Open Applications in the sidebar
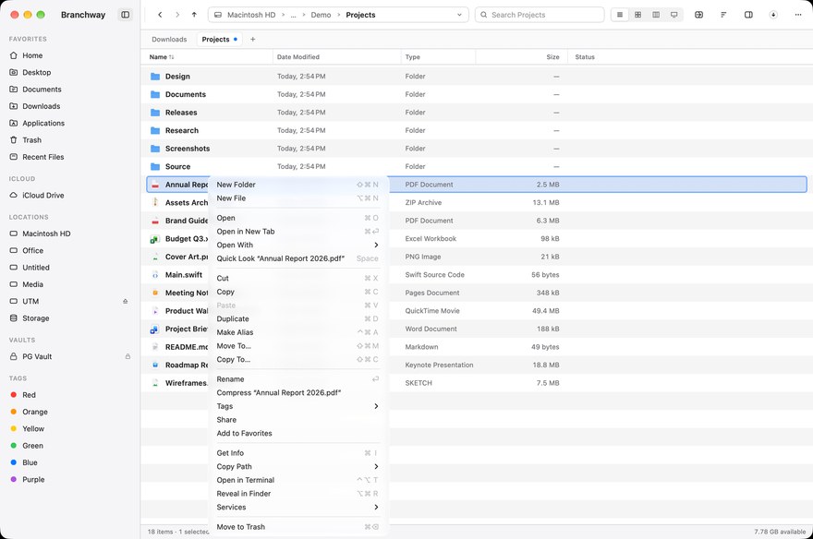 tap(43, 124)
